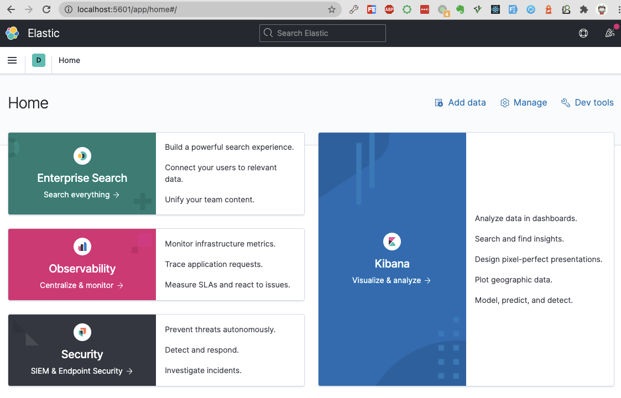The width and height of the screenshot is (621, 398).
Task: Click 'Trace application requests.' text
Action: point(214,265)
